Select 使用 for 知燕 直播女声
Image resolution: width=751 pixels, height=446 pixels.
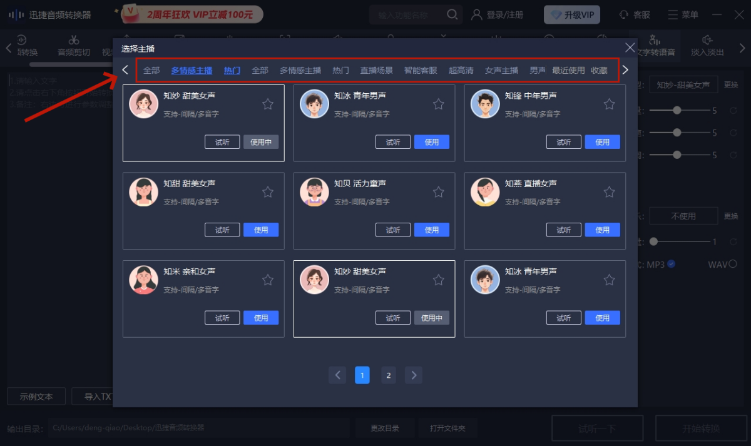(x=603, y=230)
